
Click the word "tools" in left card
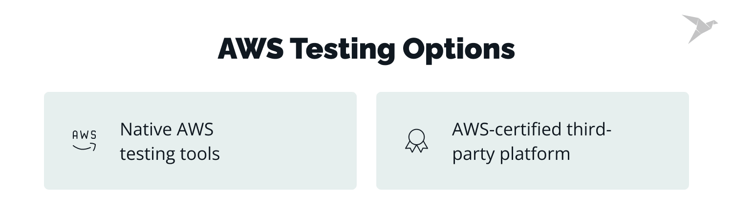click(x=199, y=154)
